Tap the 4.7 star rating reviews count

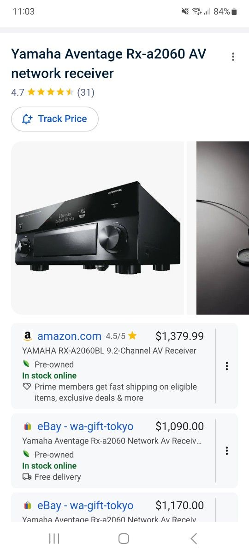coord(86,92)
